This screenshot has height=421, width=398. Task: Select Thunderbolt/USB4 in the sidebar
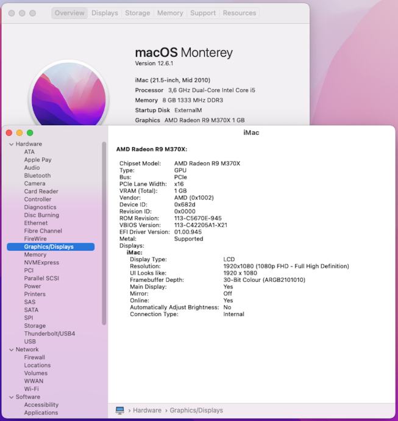49,334
